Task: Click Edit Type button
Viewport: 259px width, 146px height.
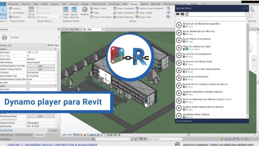Action: (53, 45)
